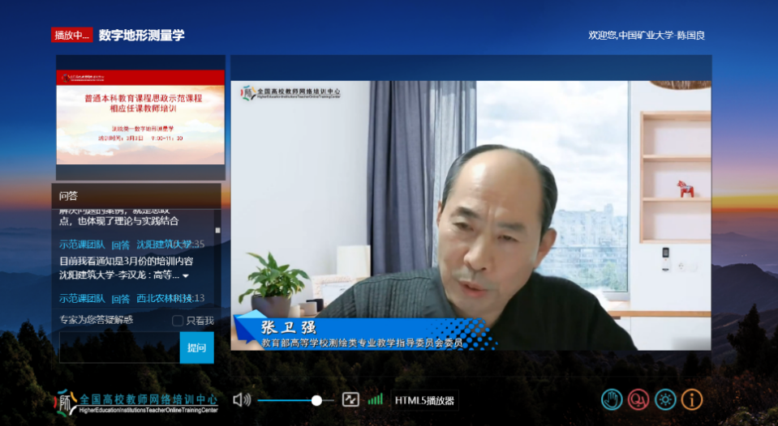Click the 播放中 status badge

point(72,36)
